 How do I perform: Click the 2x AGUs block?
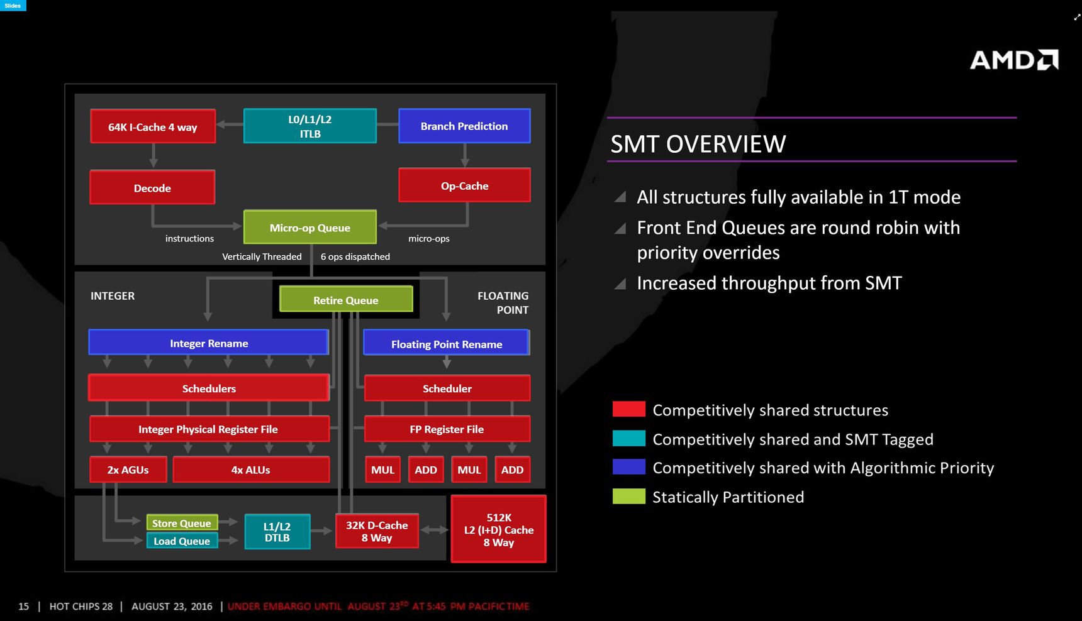tap(128, 470)
